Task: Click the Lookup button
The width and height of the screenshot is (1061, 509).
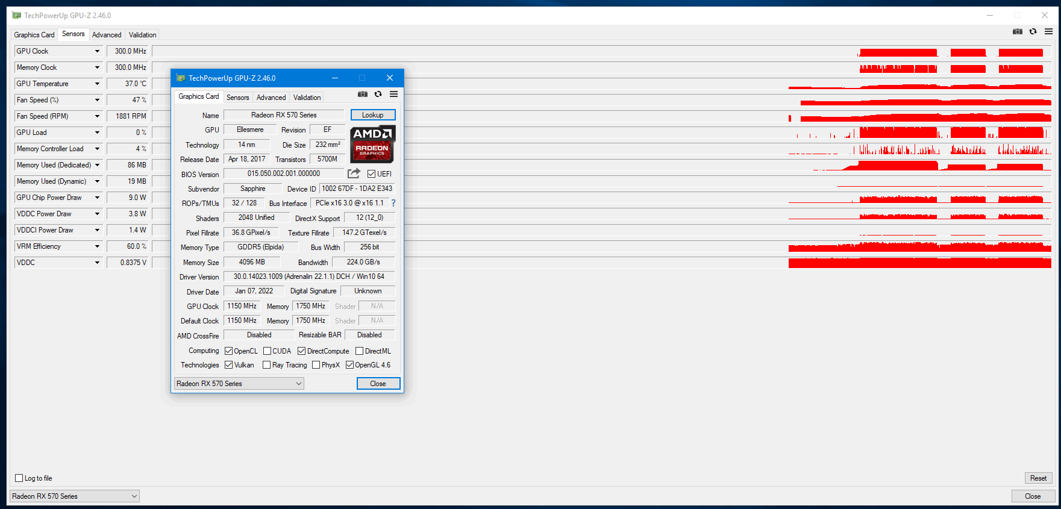Action: [373, 115]
